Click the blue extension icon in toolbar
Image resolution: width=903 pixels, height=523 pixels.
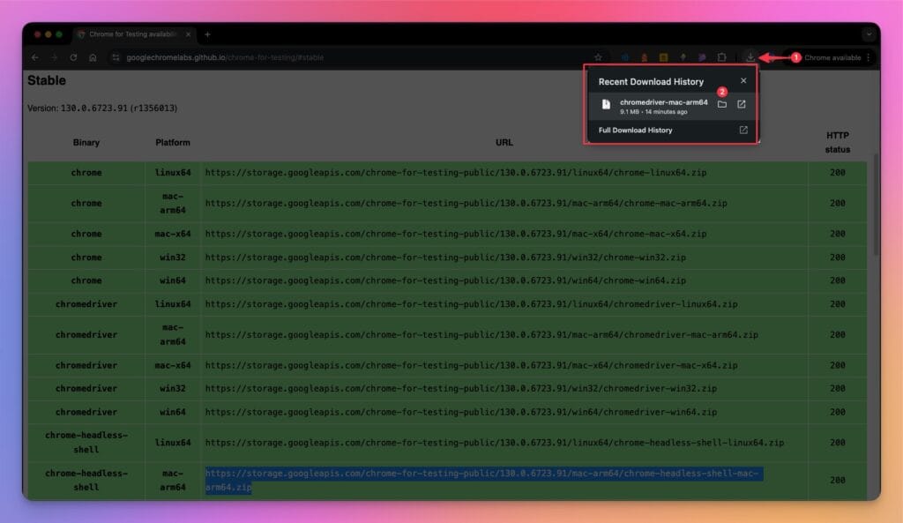625,57
